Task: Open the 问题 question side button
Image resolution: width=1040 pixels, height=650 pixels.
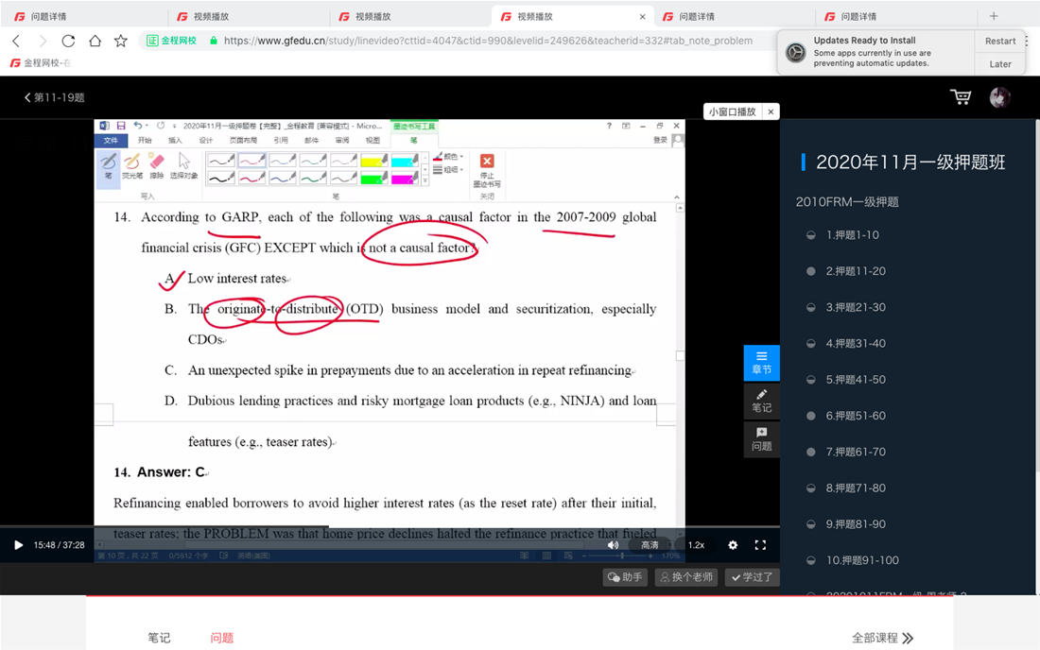Action: point(761,439)
